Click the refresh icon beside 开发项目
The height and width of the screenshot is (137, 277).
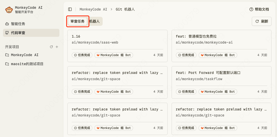tap(51, 47)
